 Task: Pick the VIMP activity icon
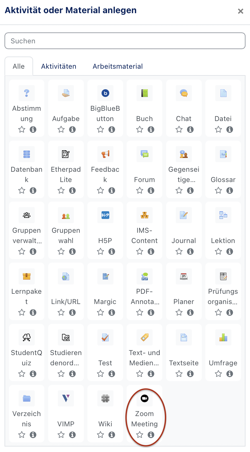coord(66,398)
